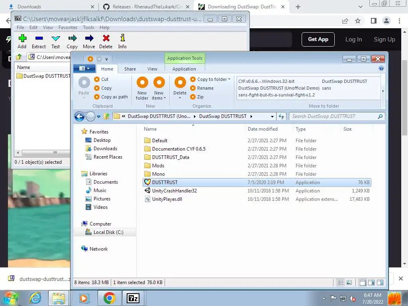Expand the Move to folder gallery arrow
This screenshot has width=408, height=306.
click(x=383, y=91)
